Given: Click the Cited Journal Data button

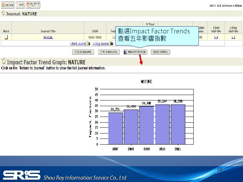Looking at the screenshot, I should [x=83, y=52].
